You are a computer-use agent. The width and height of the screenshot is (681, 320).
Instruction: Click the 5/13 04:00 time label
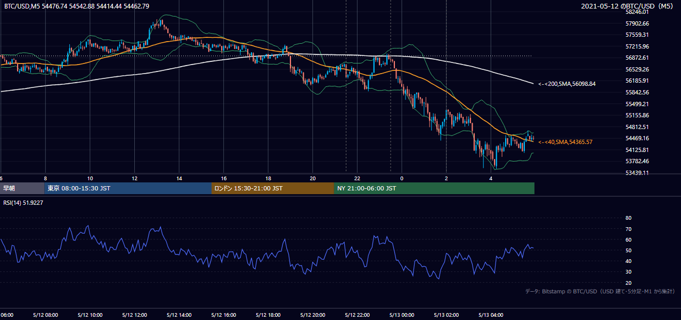tap(491, 315)
